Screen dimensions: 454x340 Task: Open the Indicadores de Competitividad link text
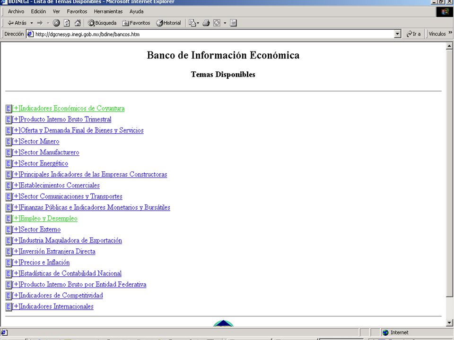(x=61, y=295)
